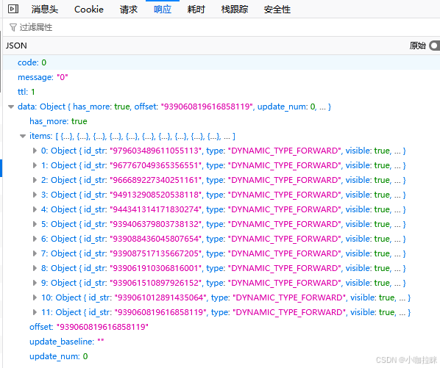The image size is (440, 368).
Task: Open the 请求 tab
Action: pos(129,10)
